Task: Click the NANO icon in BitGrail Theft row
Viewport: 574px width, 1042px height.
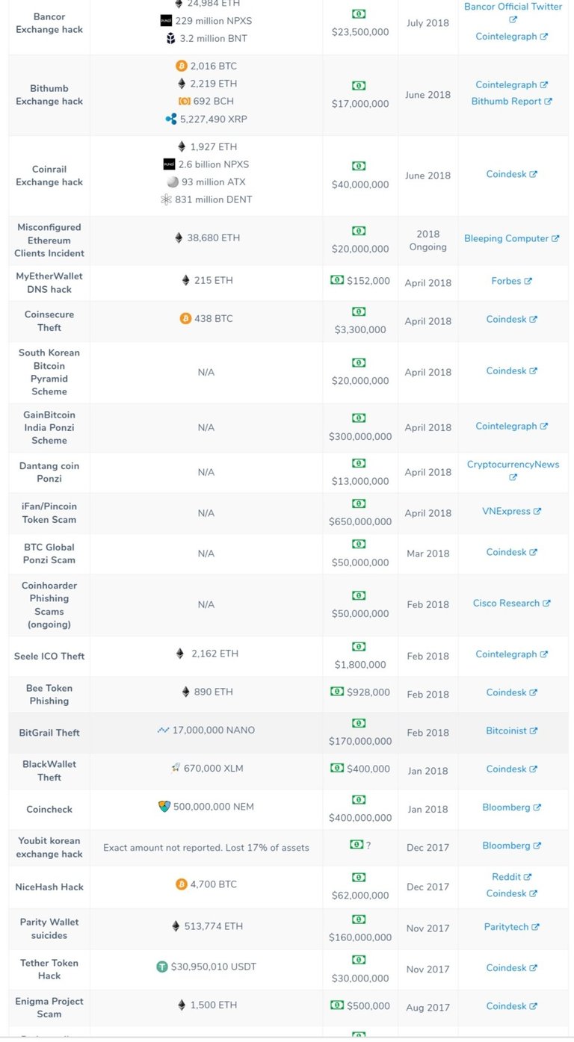Action: (164, 730)
